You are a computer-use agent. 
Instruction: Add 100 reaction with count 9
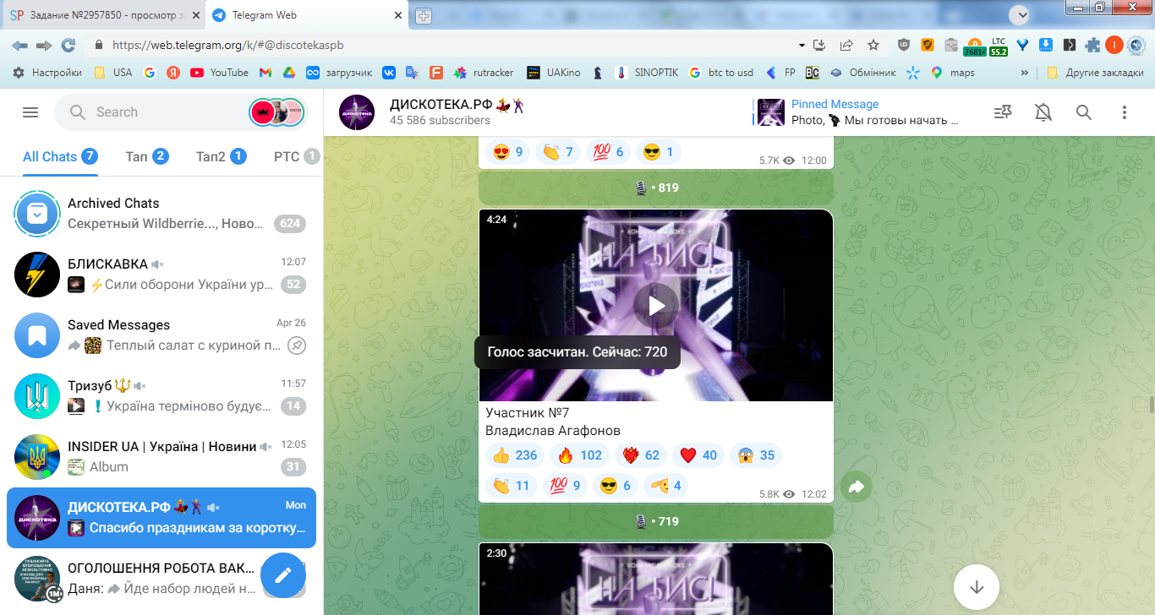pyautogui.click(x=566, y=486)
